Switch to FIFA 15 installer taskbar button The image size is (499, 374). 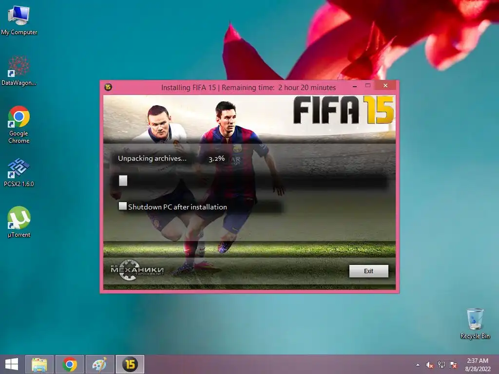pyautogui.click(x=130, y=364)
